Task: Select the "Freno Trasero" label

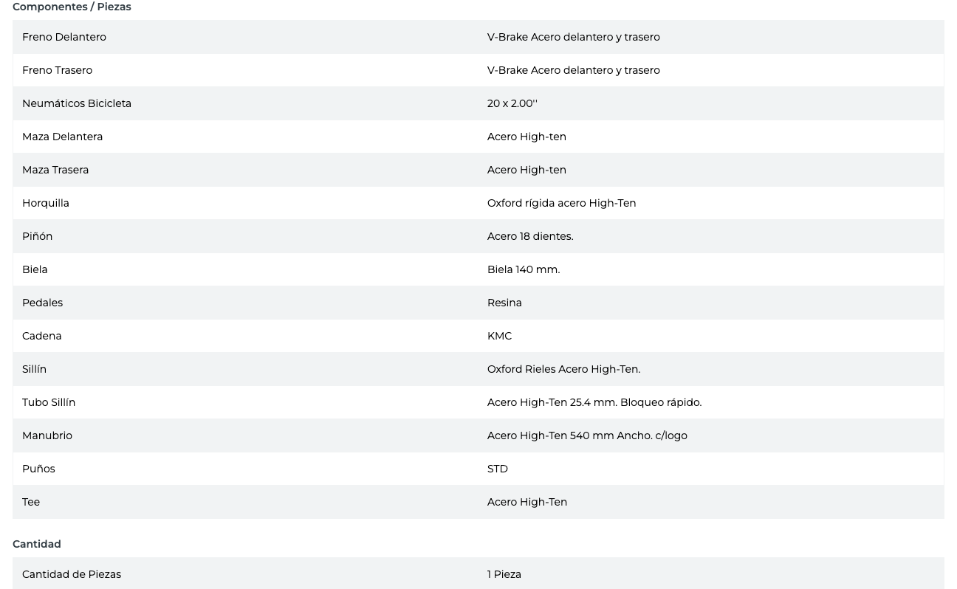Action: tap(57, 70)
